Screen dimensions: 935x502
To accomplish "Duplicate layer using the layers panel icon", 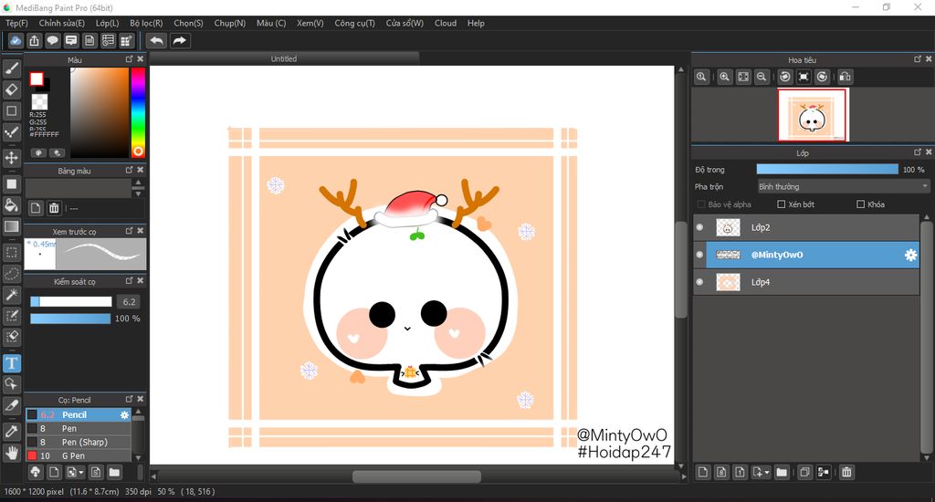I will tap(804, 472).
